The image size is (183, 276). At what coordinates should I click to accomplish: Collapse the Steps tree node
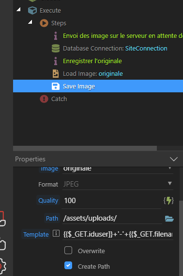[30, 22]
